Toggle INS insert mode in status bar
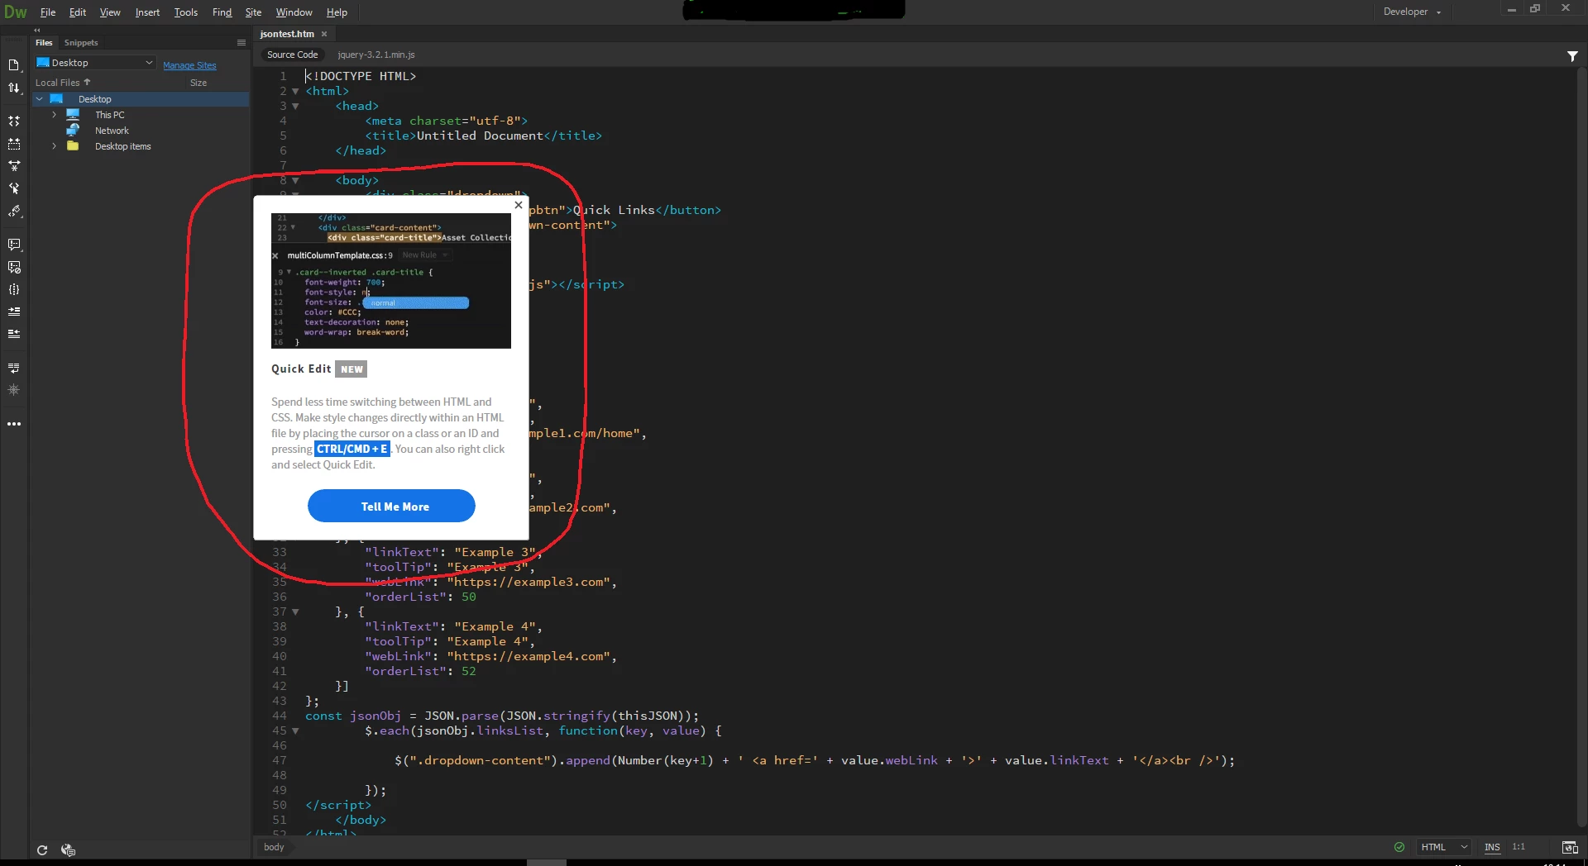 click(1492, 847)
